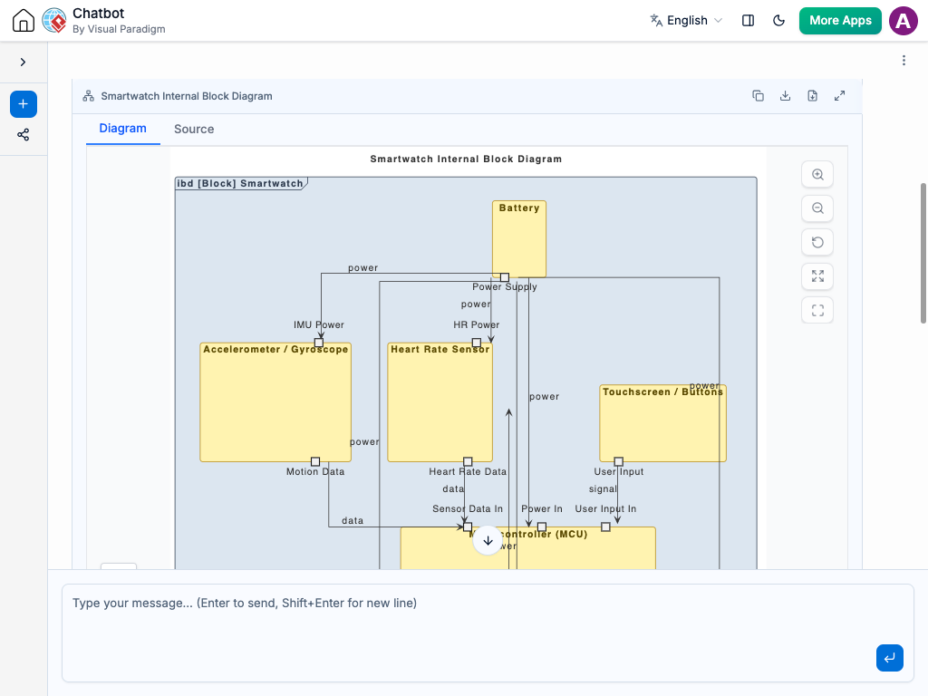Jump to bottom with the down arrow button
This screenshot has height=696, width=928.
click(488, 541)
